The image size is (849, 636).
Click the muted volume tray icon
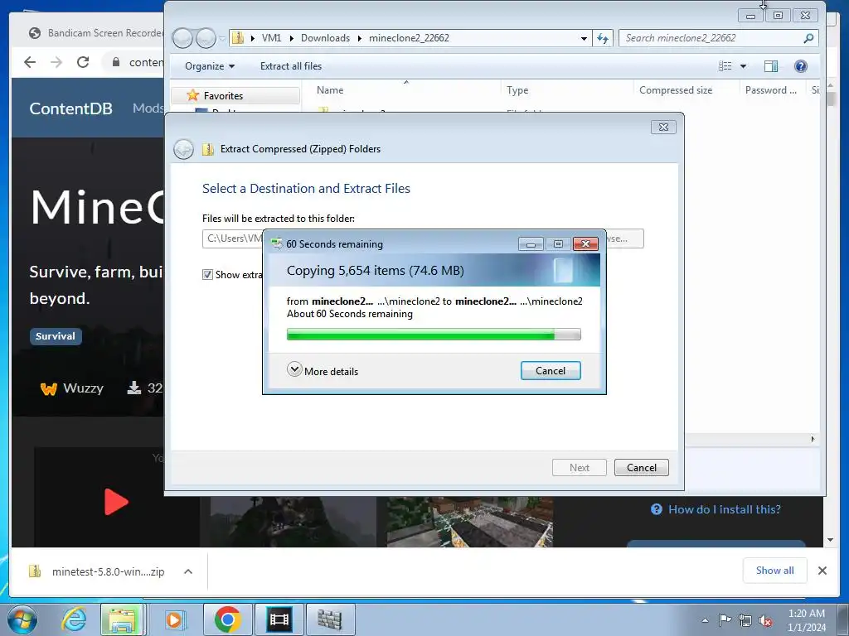(x=765, y=620)
